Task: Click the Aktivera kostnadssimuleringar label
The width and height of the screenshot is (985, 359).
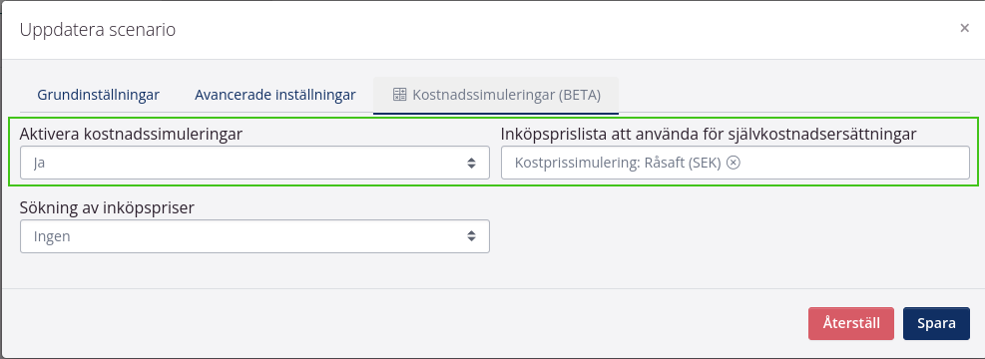Action: pyautogui.click(x=132, y=134)
